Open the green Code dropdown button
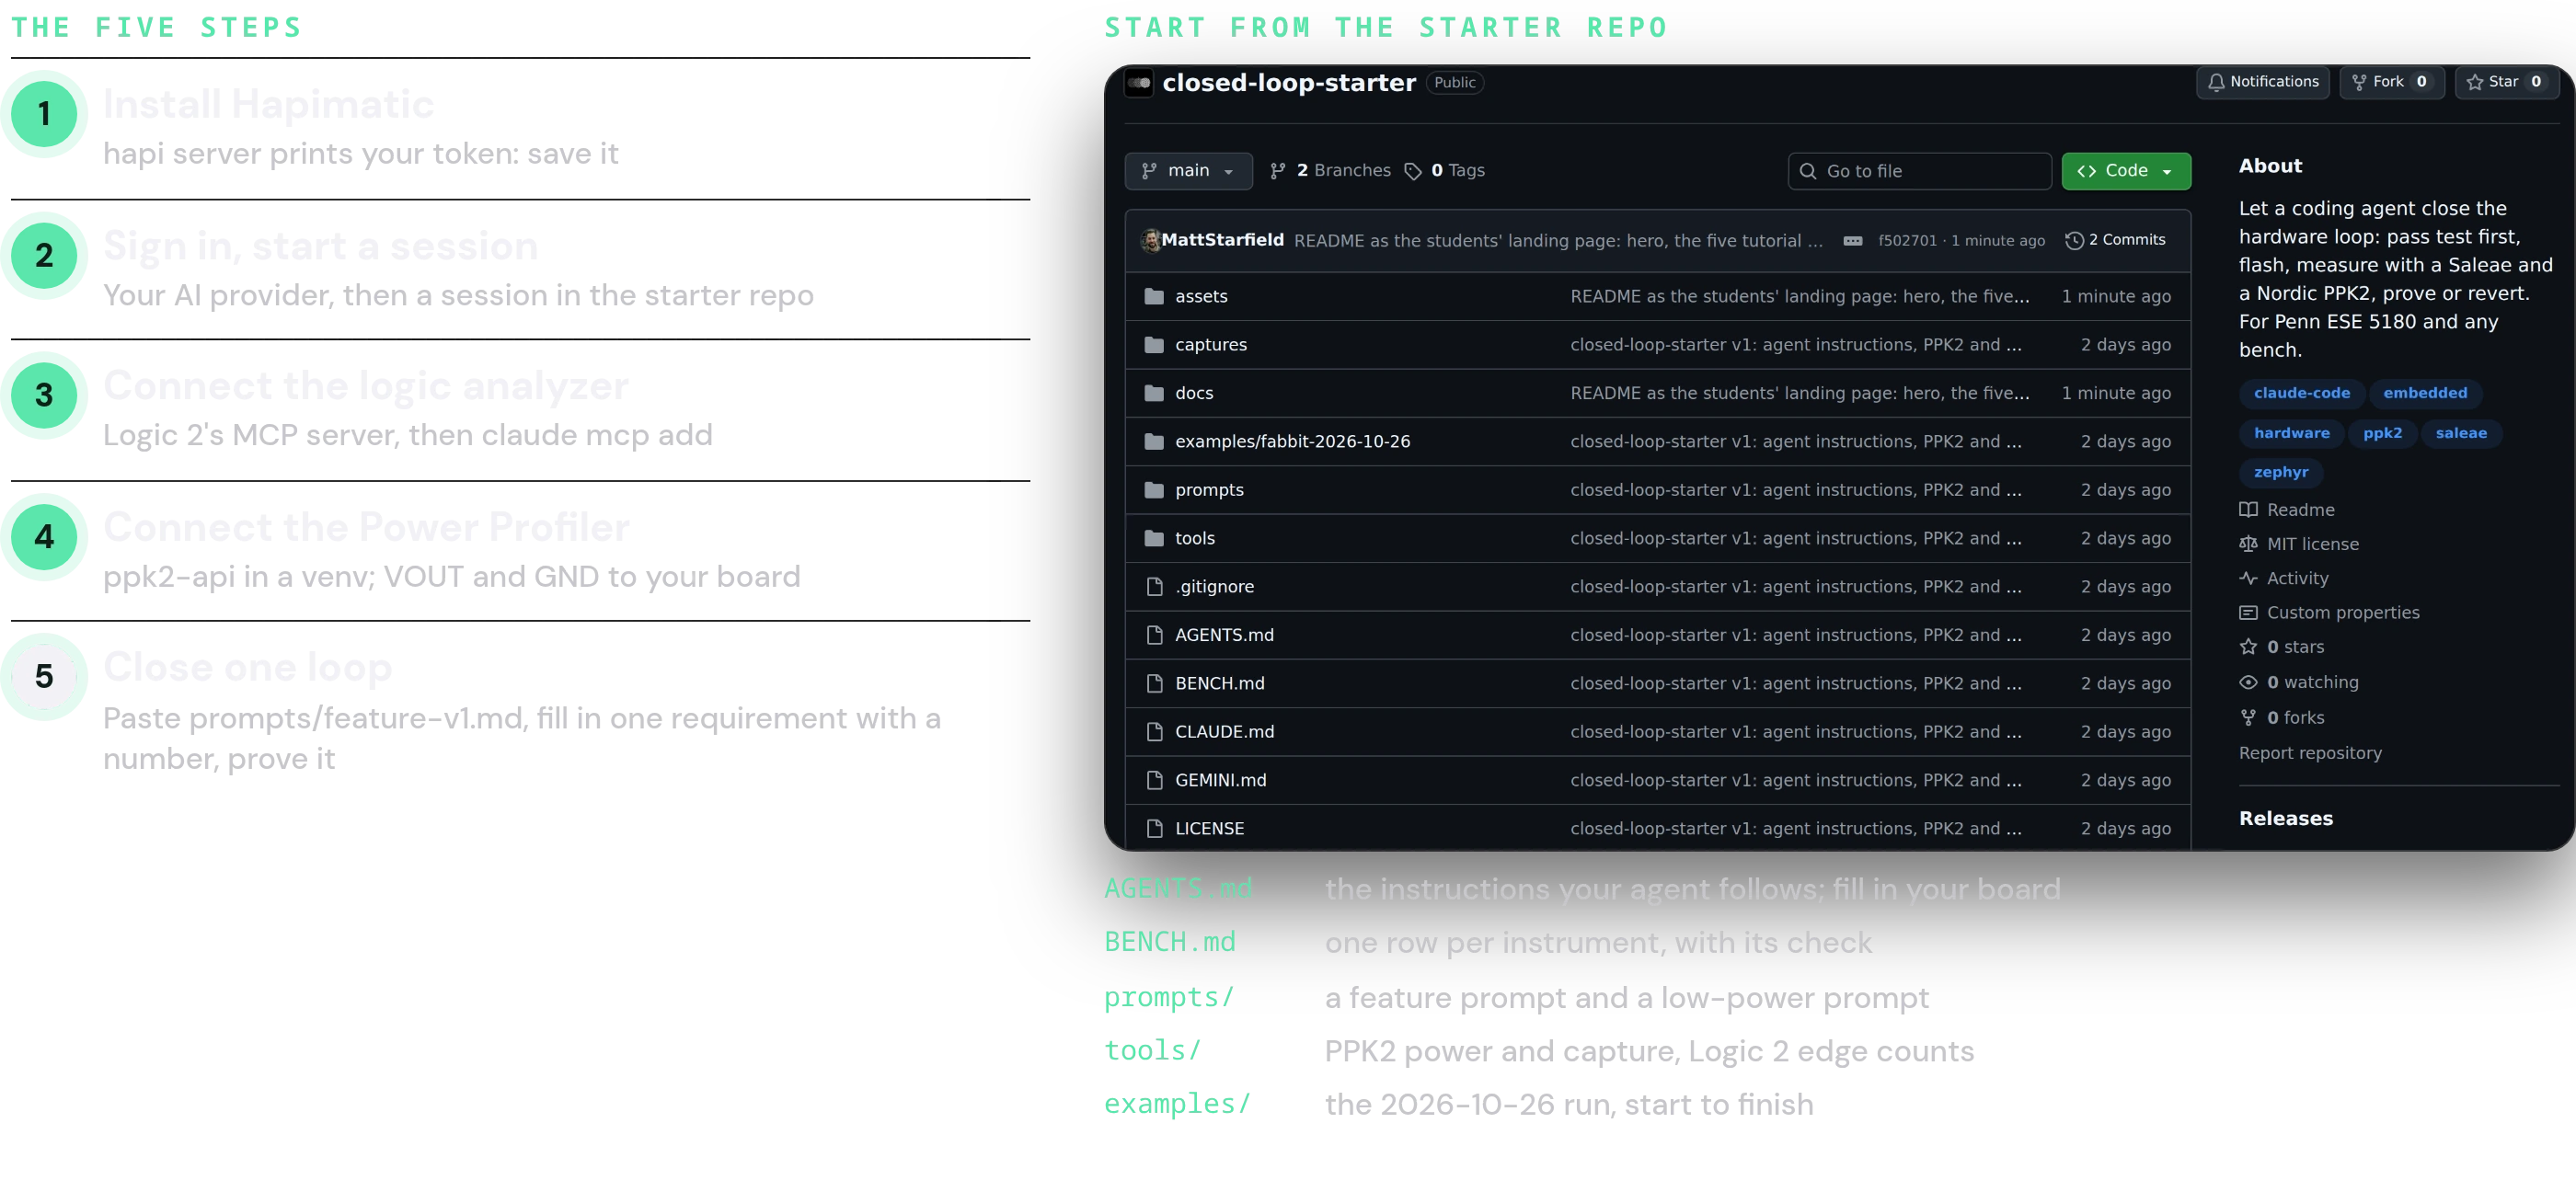Image resolution: width=2576 pixels, height=1192 pixels. (x=2125, y=171)
